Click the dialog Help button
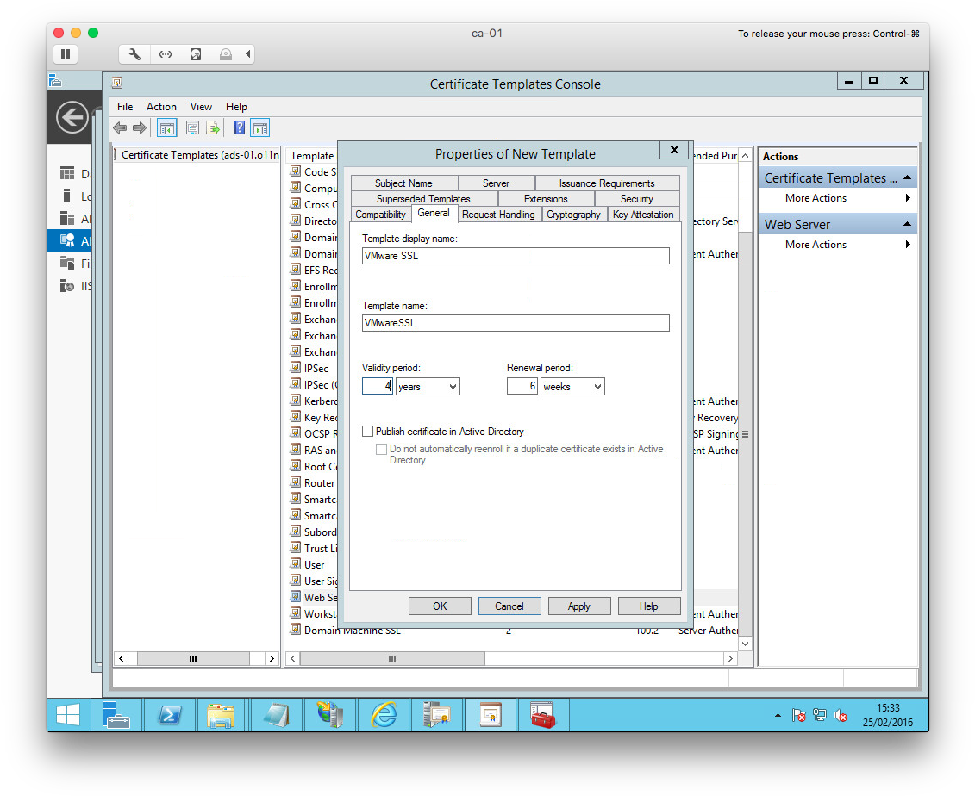The height and width of the screenshot is (796, 975). 648,606
